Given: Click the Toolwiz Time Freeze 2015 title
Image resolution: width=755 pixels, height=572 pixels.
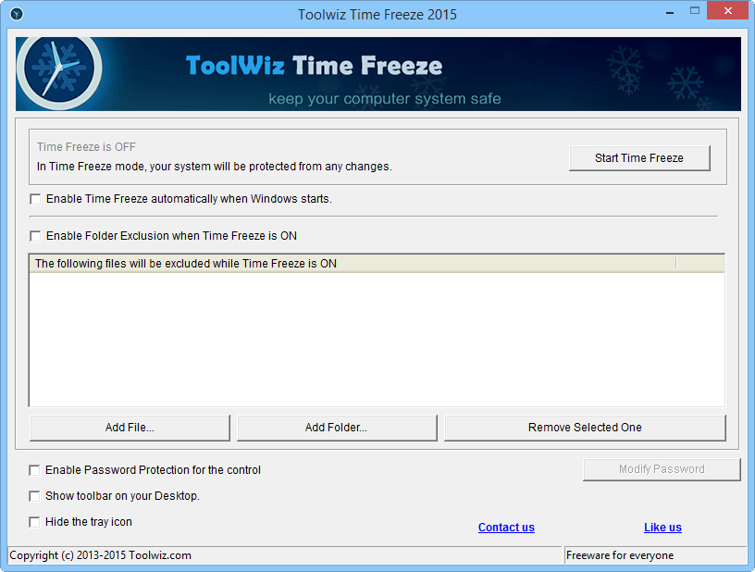Looking at the screenshot, I should click(x=377, y=14).
